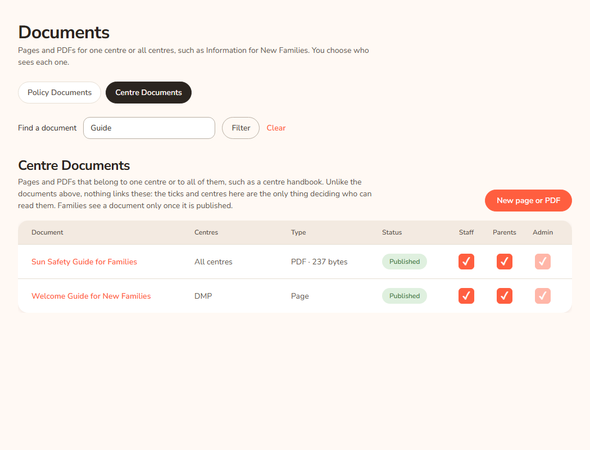590x450 pixels.
Task: Click the Type column header
Action: 298,232
